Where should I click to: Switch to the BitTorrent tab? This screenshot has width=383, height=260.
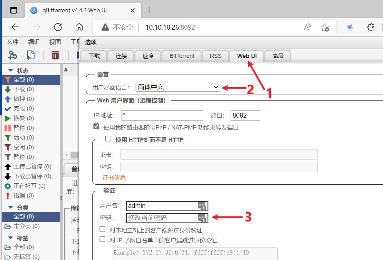[x=181, y=55]
